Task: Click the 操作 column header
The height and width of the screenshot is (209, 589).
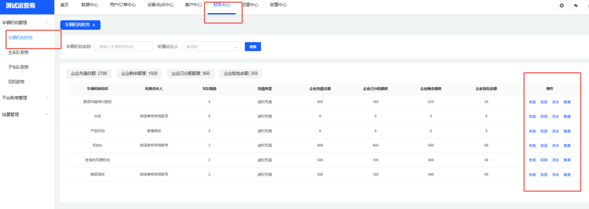Action: [x=550, y=89]
